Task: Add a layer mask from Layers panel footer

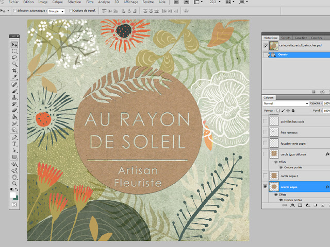Action: pos(300,205)
